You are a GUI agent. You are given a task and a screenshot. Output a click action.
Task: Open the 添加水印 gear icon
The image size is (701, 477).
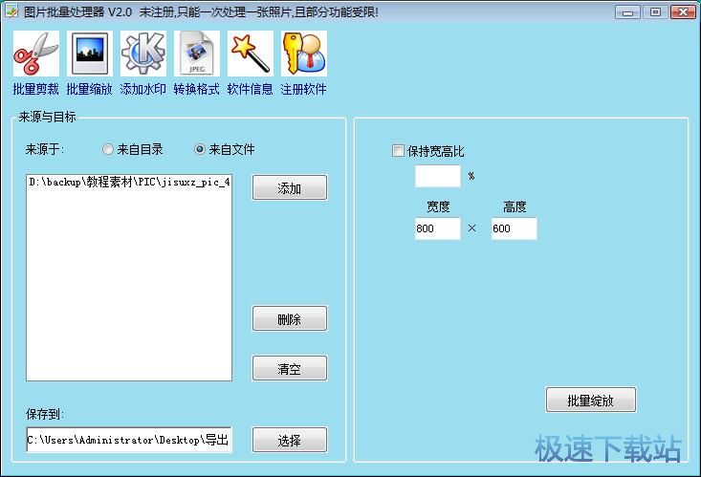coord(143,54)
